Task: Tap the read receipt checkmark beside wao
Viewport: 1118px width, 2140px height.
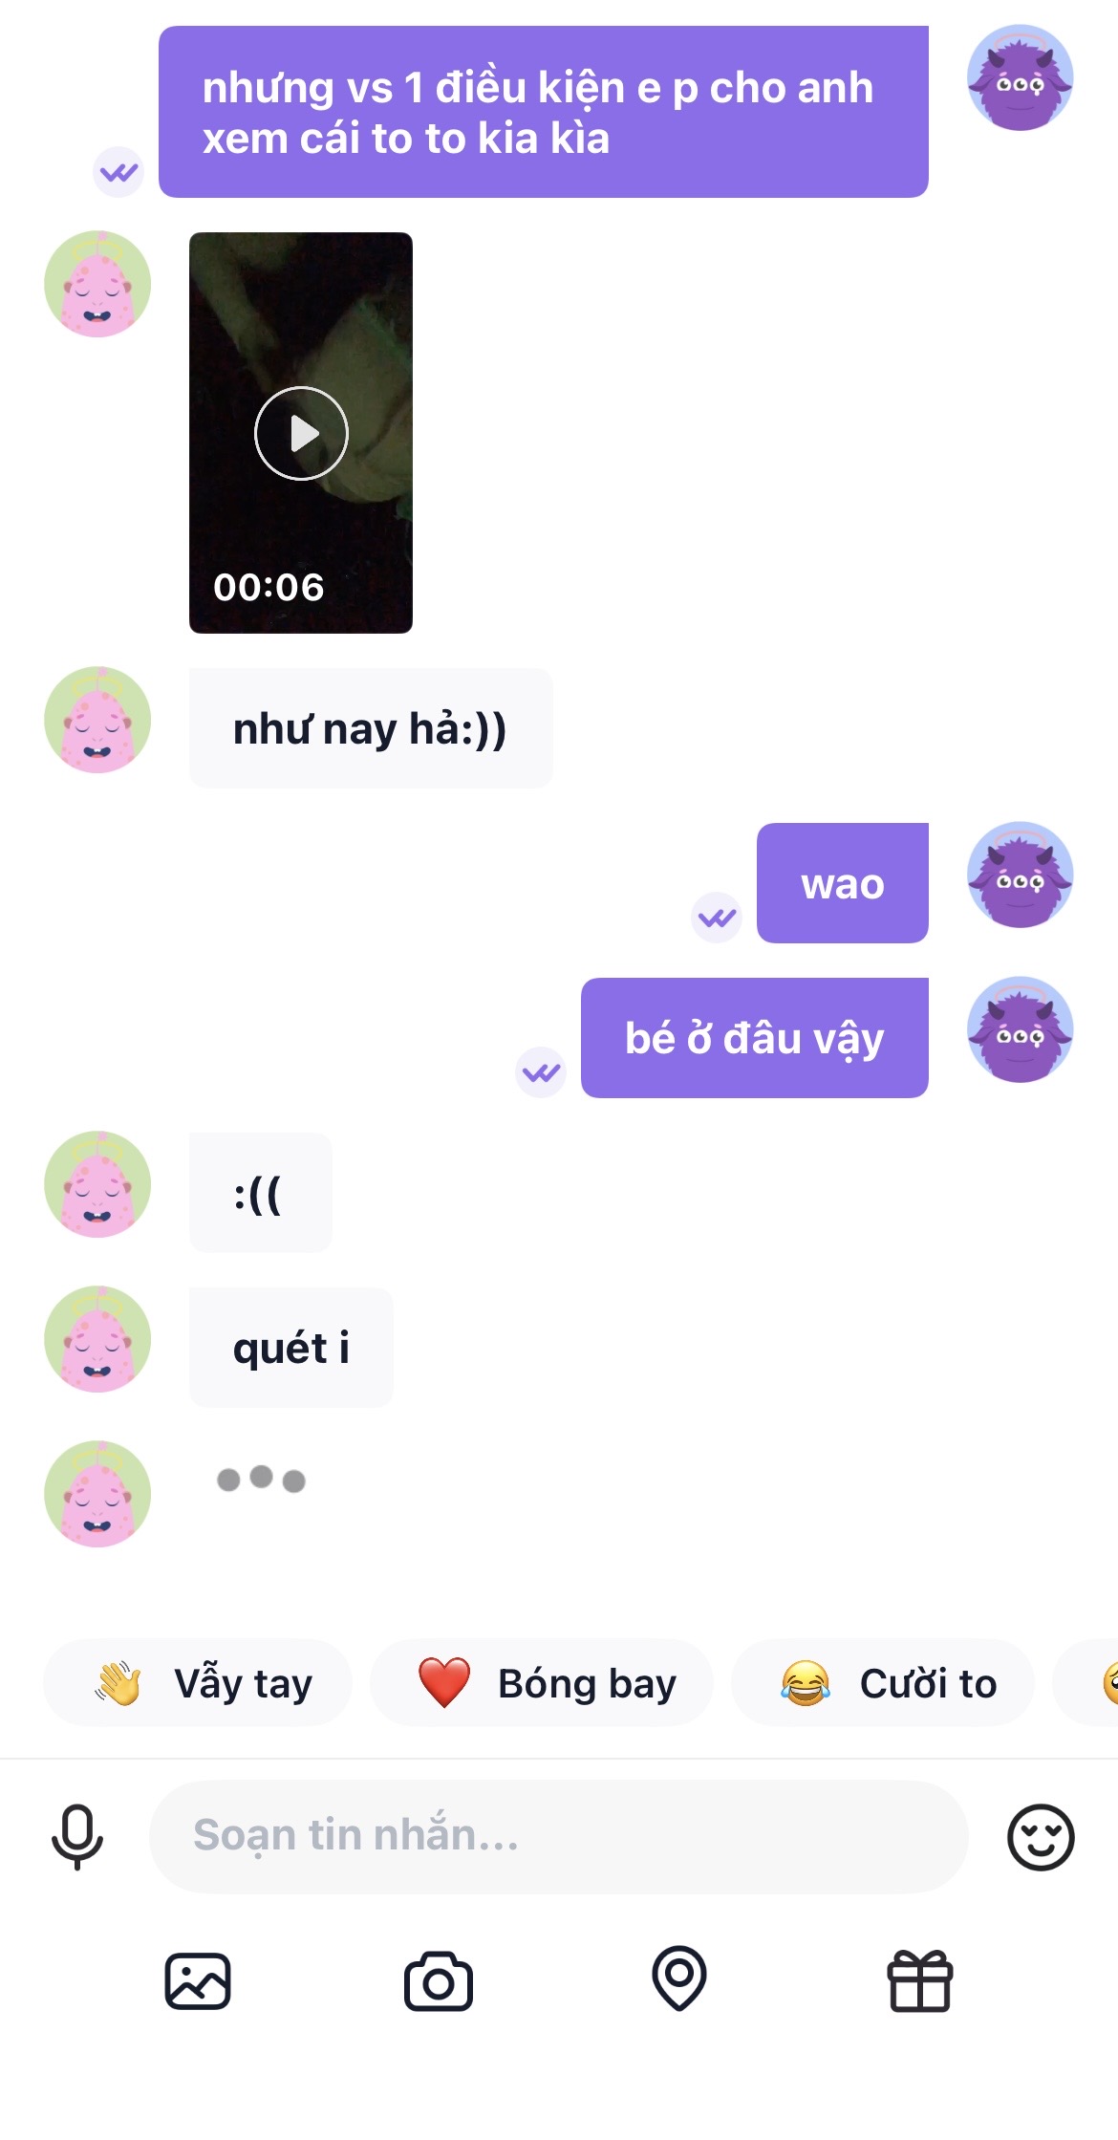Action: [x=717, y=918]
